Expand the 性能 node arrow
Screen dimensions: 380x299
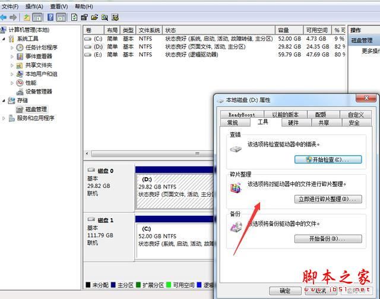click(12, 83)
